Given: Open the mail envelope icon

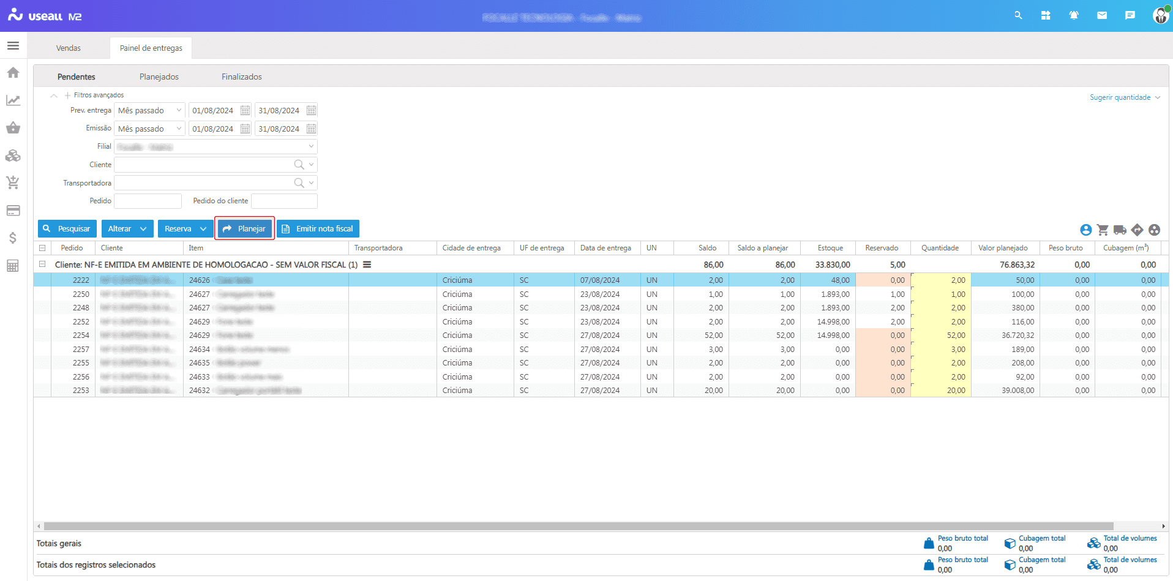Looking at the screenshot, I should [1102, 15].
